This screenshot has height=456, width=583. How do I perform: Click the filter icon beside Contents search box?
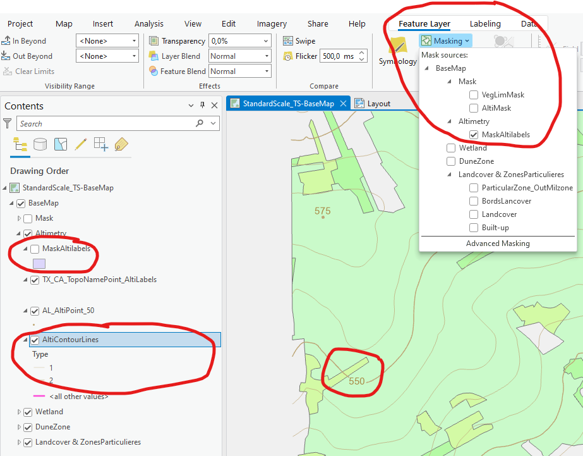coord(9,122)
